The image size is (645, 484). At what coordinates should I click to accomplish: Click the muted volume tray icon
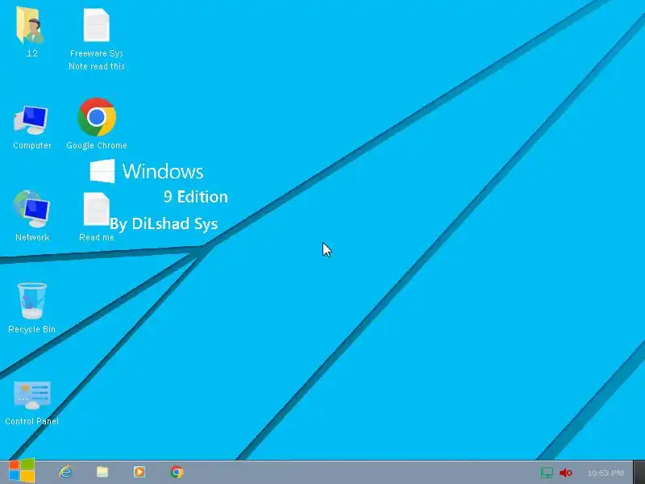point(566,473)
